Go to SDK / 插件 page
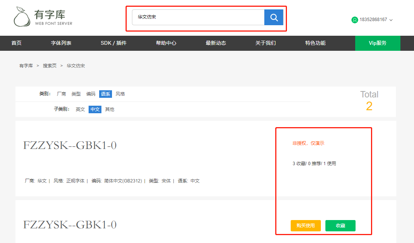This screenshot has width=414, height=243. point(113,43)
